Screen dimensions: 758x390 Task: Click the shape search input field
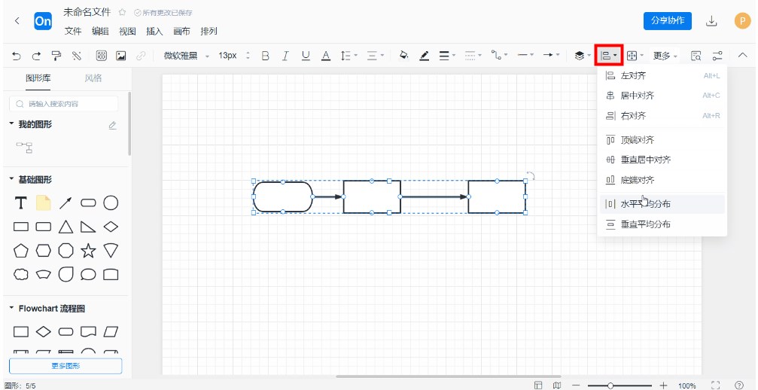pos(64,104)
